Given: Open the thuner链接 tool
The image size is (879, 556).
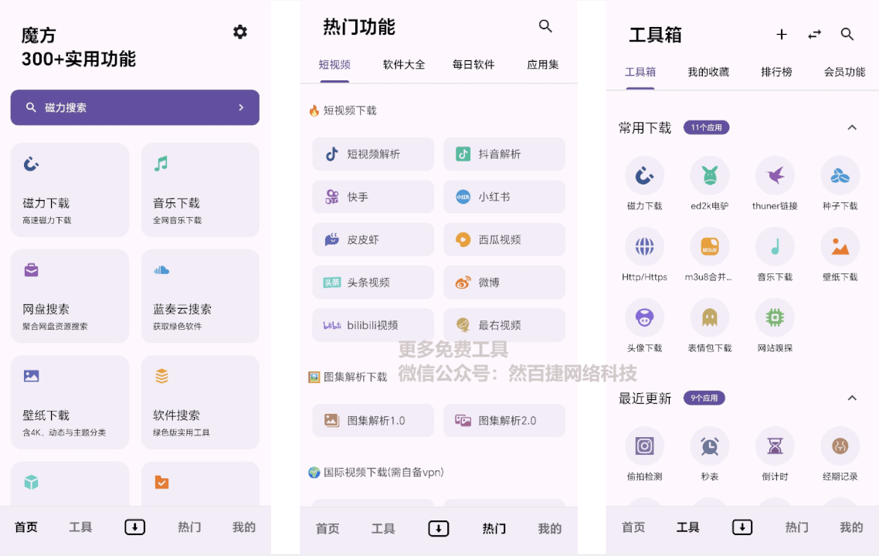Looking at the screenshot, I should (775, 182).
